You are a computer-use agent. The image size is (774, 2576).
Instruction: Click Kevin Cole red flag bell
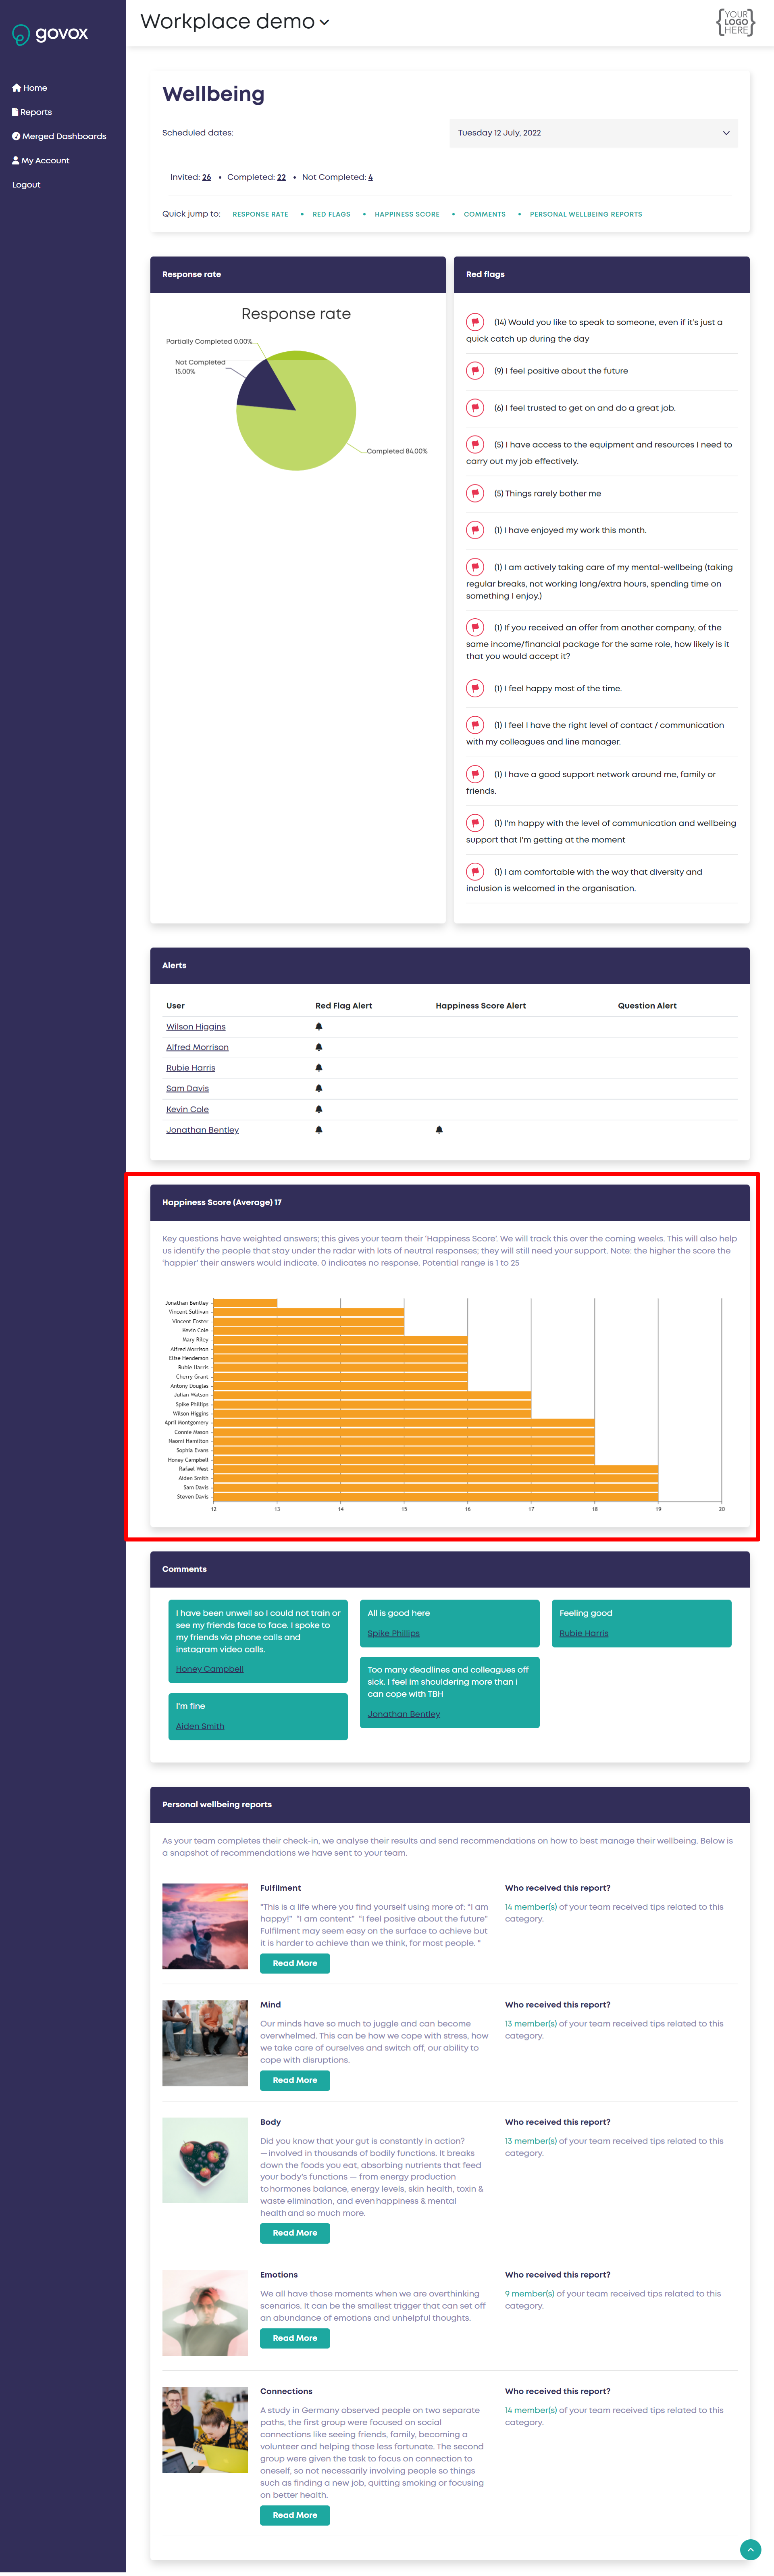[x=319, y=1109]
